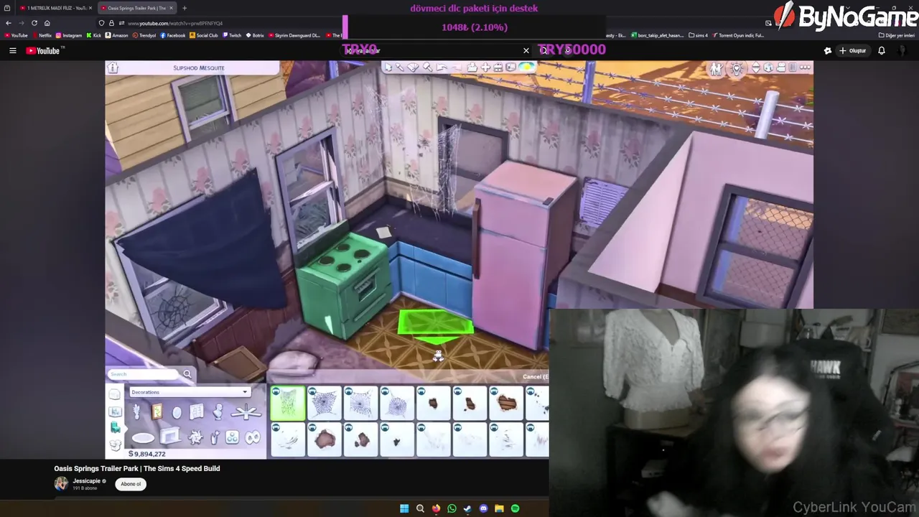The image size is (919, 517).
Task: Select the Fireplaces decoration subcategory
Action: tap(169, 436)
